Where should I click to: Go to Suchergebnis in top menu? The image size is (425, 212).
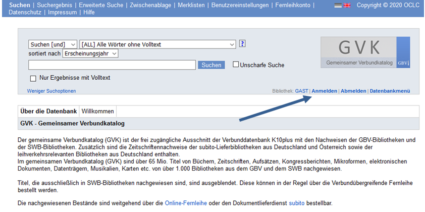coord(55,5)
